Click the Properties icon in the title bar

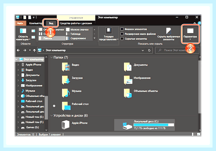click(25, 17)
